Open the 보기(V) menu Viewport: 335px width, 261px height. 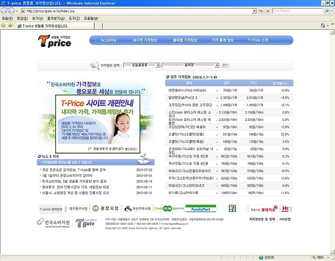coord(38,18)
